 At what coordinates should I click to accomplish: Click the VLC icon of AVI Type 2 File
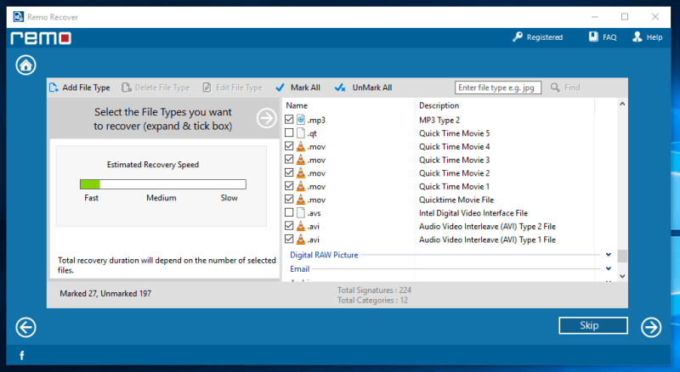pyautogui.click(x=301, y=226)
